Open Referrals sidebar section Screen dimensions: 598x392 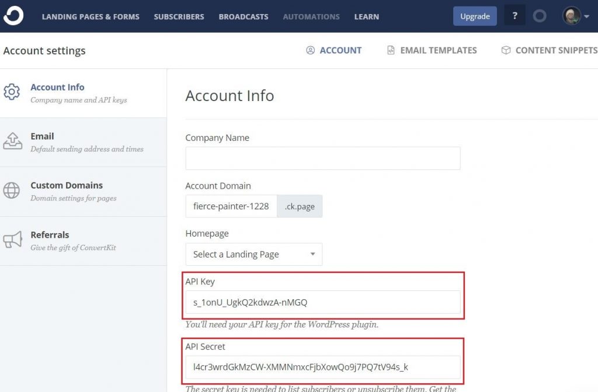(83, 241)
